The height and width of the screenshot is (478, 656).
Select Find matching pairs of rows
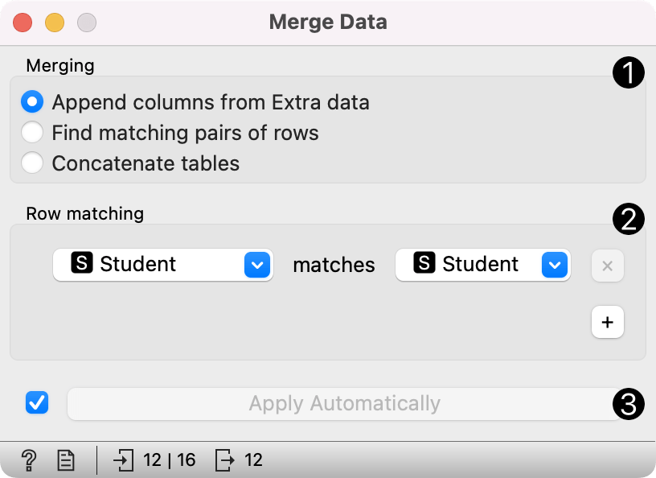pyautogui.click(x=32, y=133)
